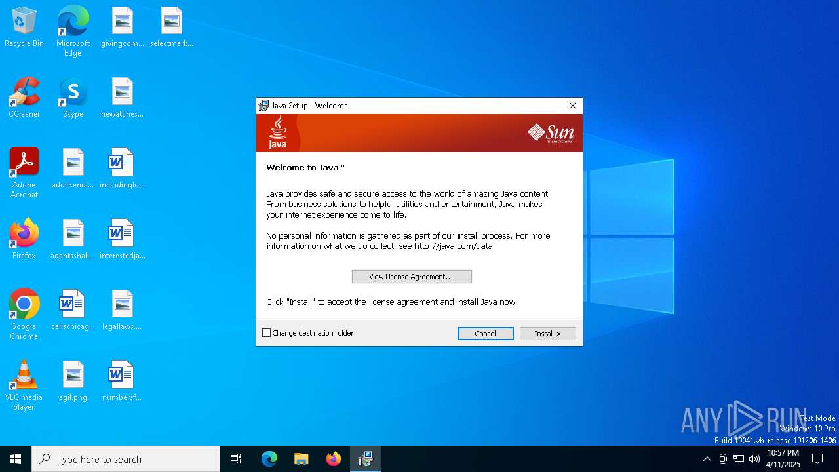
Task: Enable Change destination folder checkbox
Action: pyautogui.click(x=267, y=333)
